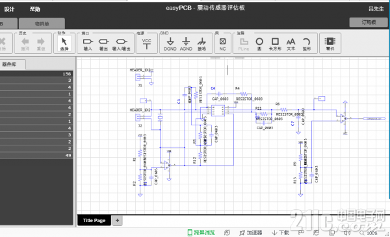Select resistor R4 in the schematic
Image resolution: width=390 pixels, height=237 pixels.
(244, 94)
